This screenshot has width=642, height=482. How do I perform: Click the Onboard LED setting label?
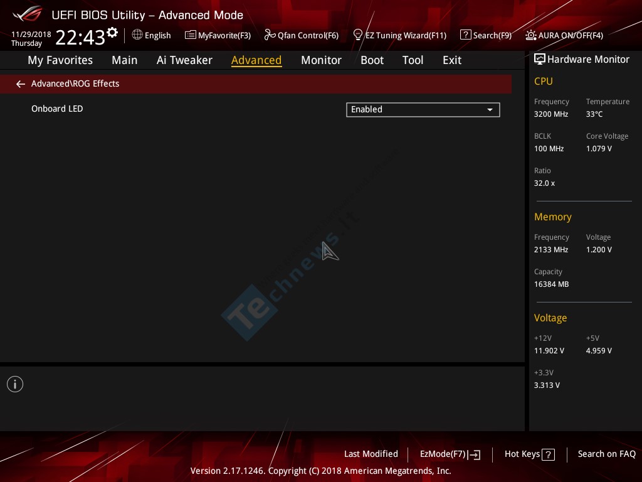[x=57, y=109]
